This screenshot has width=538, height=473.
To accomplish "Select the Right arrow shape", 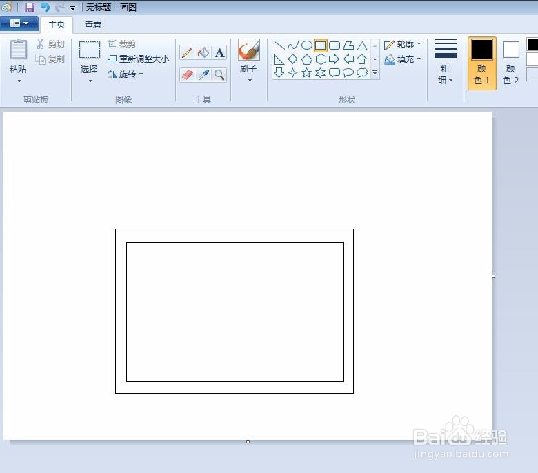I will (335, 59).
